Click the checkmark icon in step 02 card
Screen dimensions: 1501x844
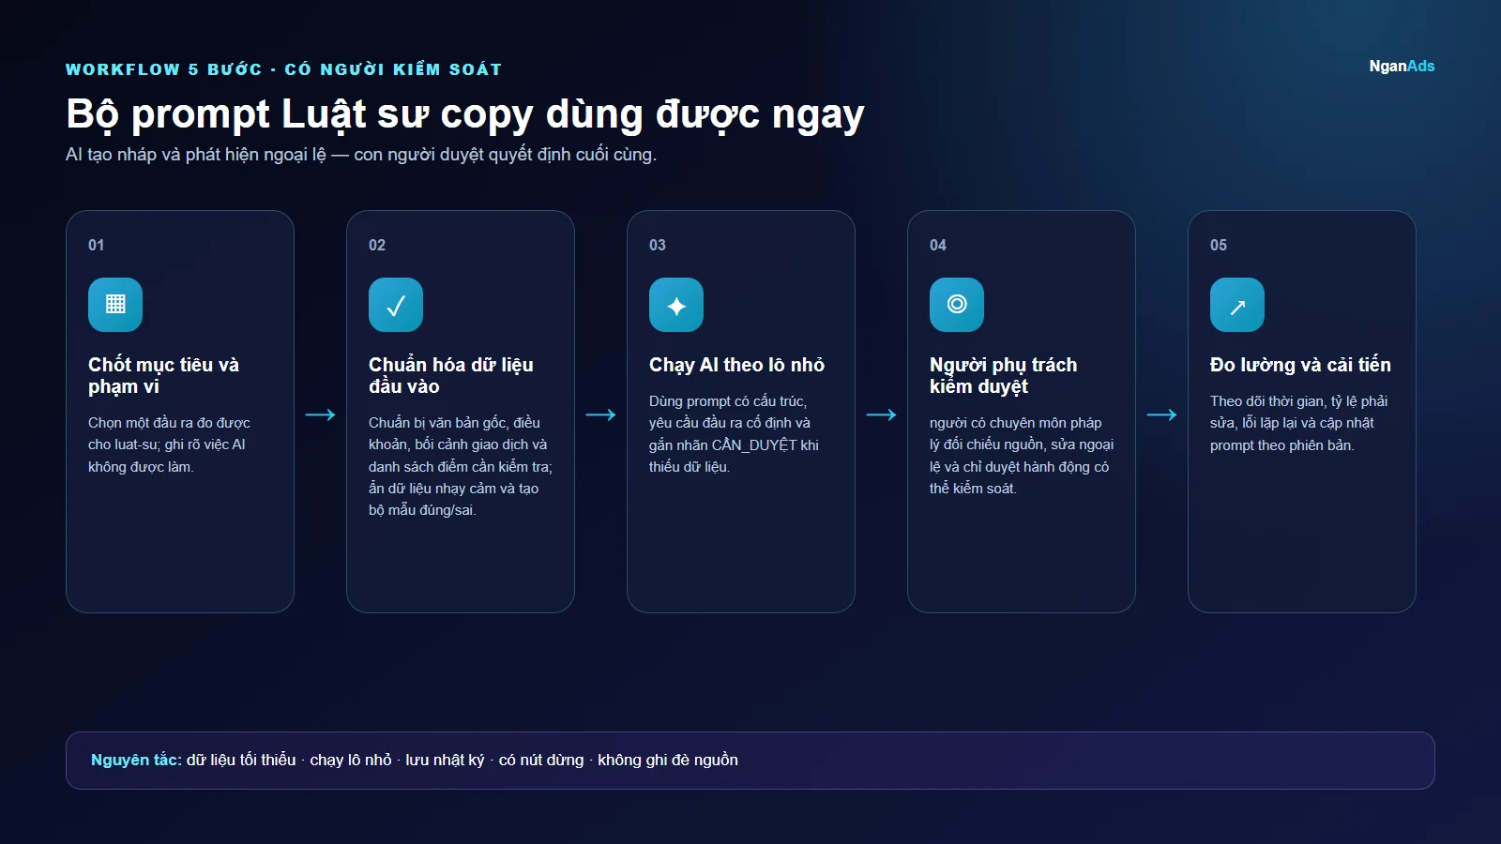[x=396, y=305]
